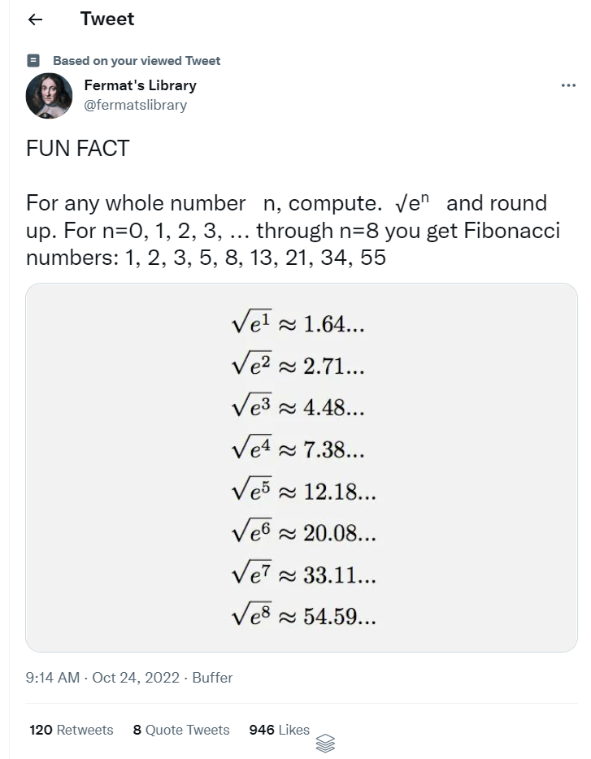Click the √e⁸ ≈ 54.59 equation line

(x=303, y=617)
